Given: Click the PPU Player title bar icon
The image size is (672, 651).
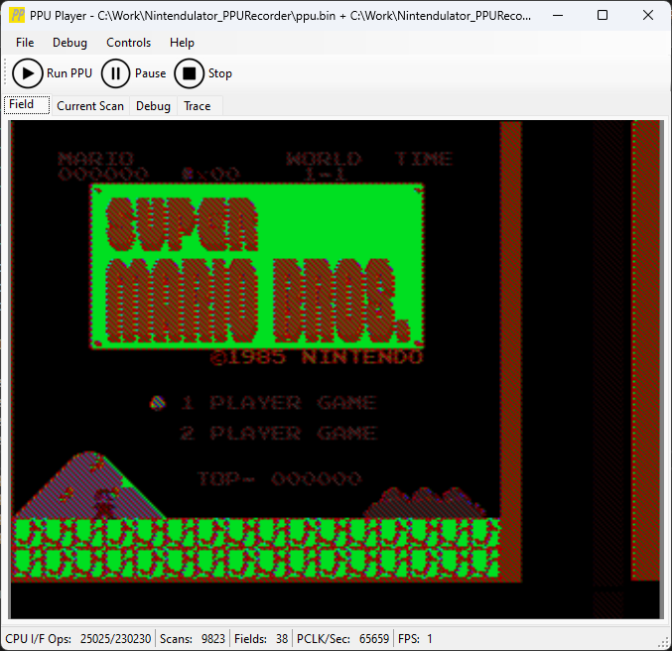Looking at the screenshot, I should pyautogui.click(x=17, y=16).
